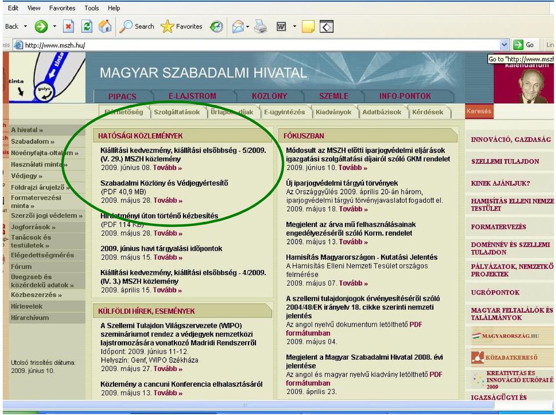556x415 pixels.
Task: Click the yellow note icon in toolbar
Action: 308,26
